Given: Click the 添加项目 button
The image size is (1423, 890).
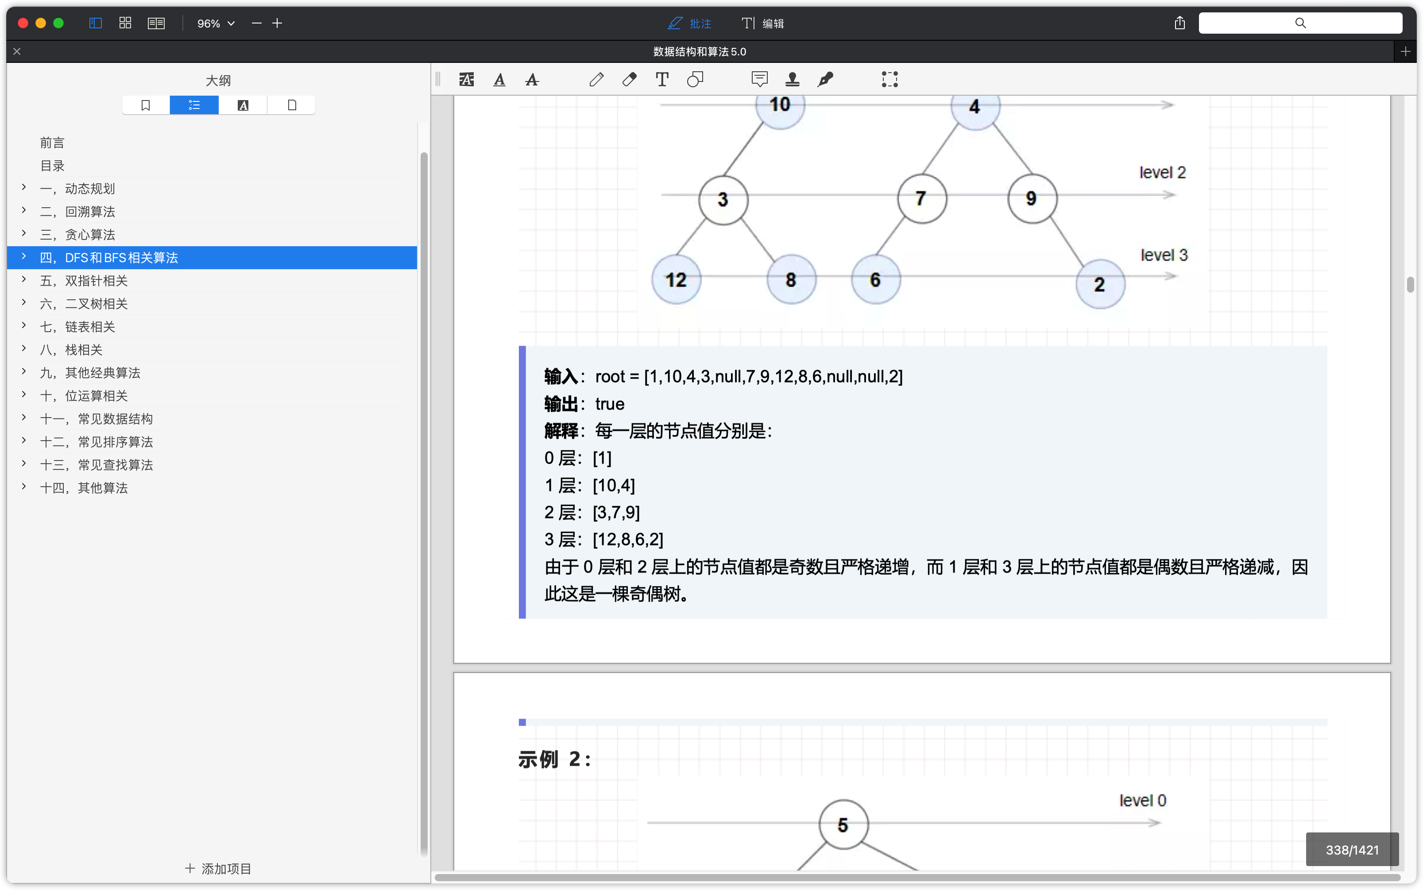Looking at the screenshot, I should coord(218,868).
